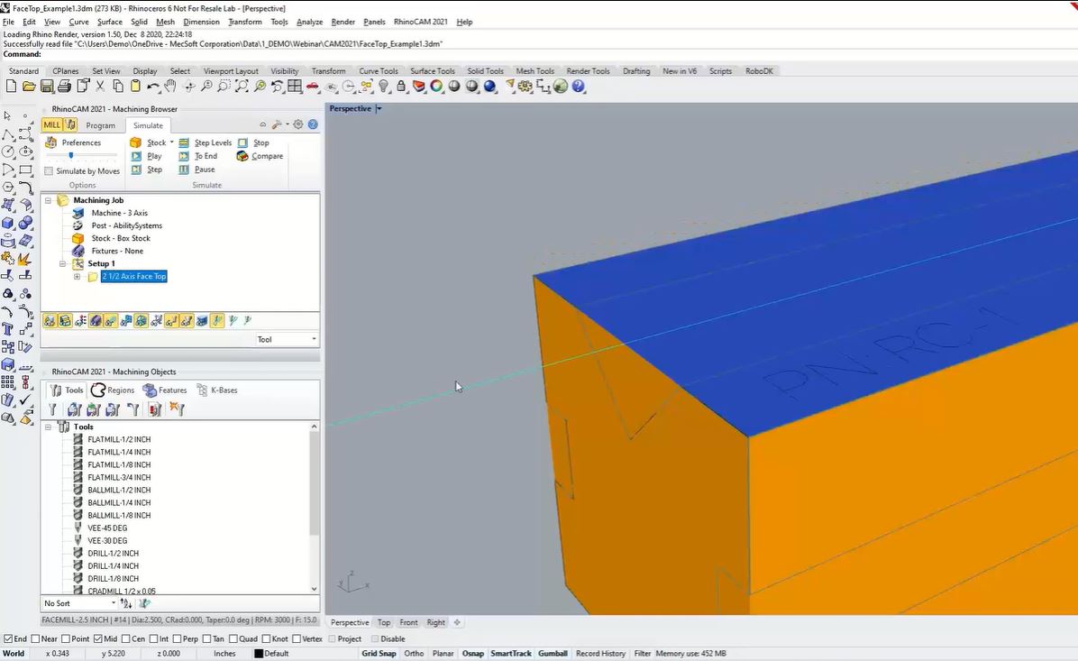Collapse the Setup 1 tree node
1078x661 pixels.
click(61, 263)
